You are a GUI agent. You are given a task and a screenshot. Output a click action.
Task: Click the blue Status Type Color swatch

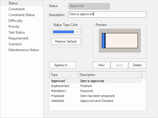point(63,32)
